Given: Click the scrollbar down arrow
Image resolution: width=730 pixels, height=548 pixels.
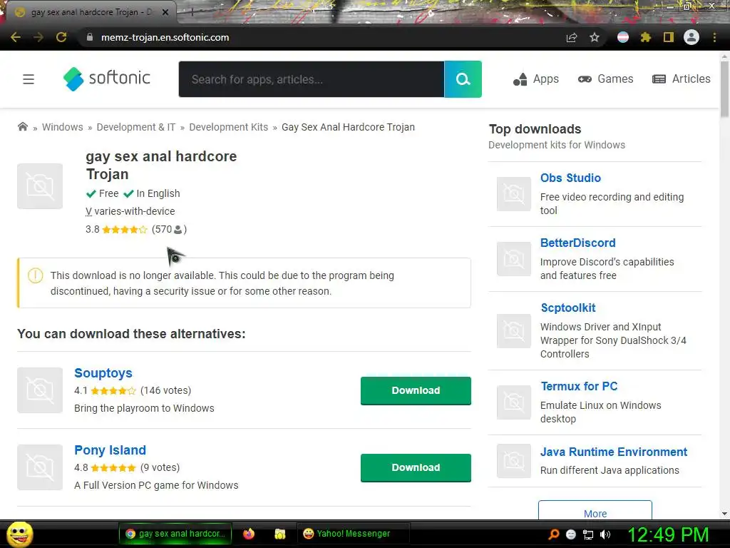Looking at the screenshot, I should [724, 514].
